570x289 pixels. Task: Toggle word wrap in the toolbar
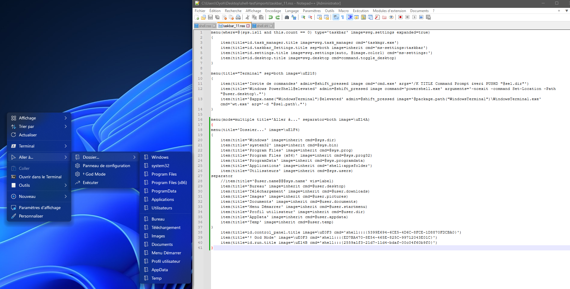pos(335,17)
